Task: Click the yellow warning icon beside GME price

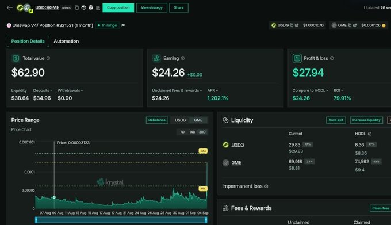Action: coord(384,25)
